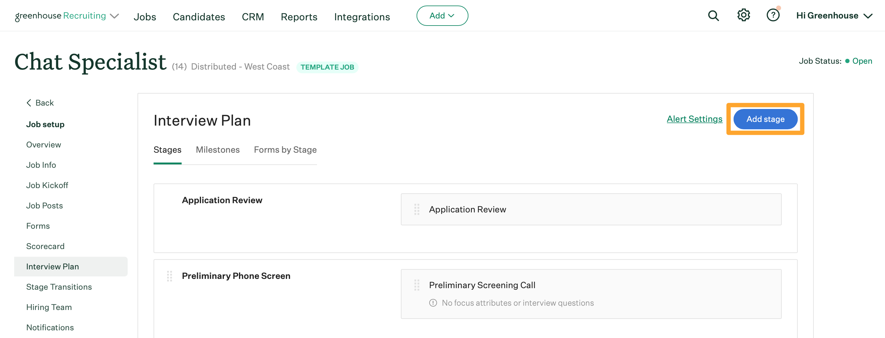Open the help question mark icon
The width and height of the screenshot is (885, 338).
click(773, 15)
